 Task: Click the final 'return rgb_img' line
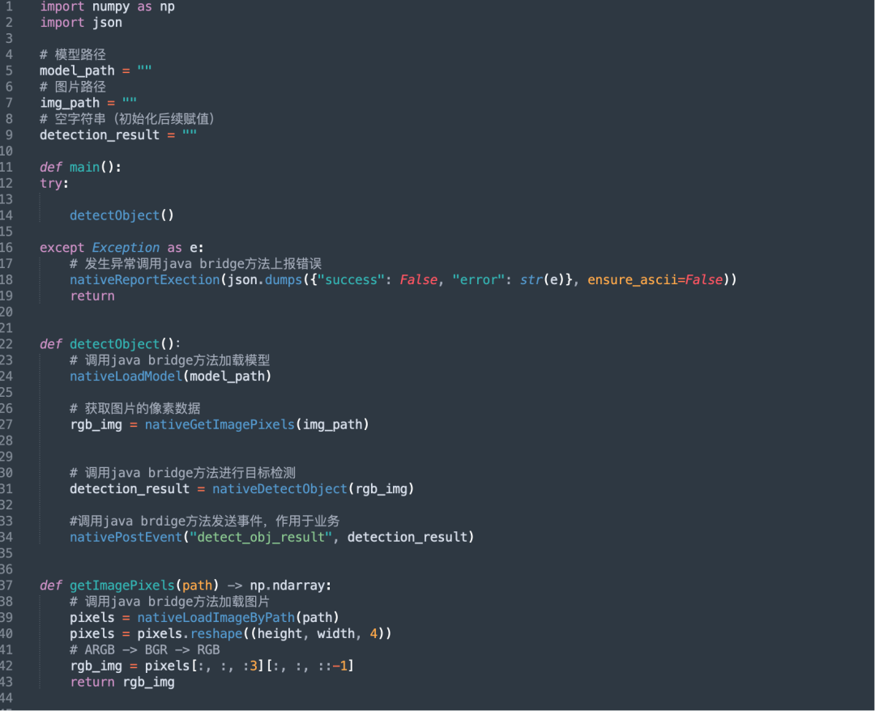122,682
